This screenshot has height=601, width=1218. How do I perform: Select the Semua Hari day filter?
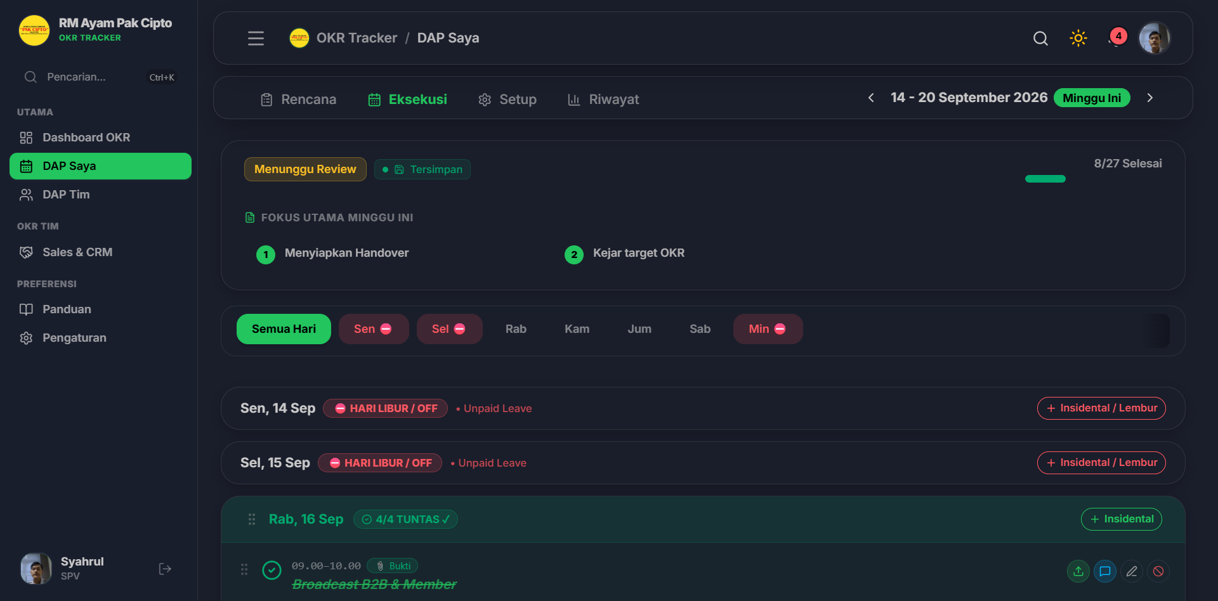pyautogui.click(x=284, y=329)
